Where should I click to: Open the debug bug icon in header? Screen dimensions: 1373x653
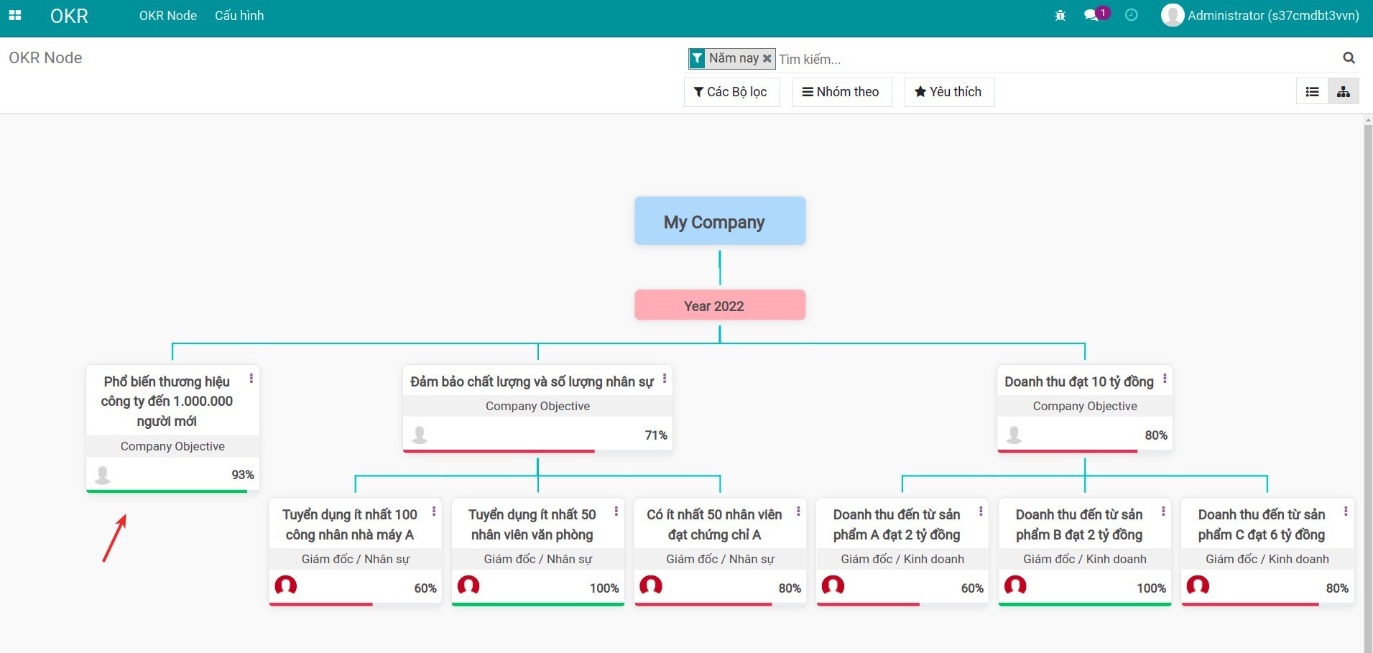1060,15
